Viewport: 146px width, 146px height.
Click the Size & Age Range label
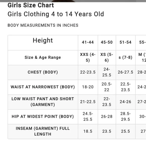click(x=43, y=57)
